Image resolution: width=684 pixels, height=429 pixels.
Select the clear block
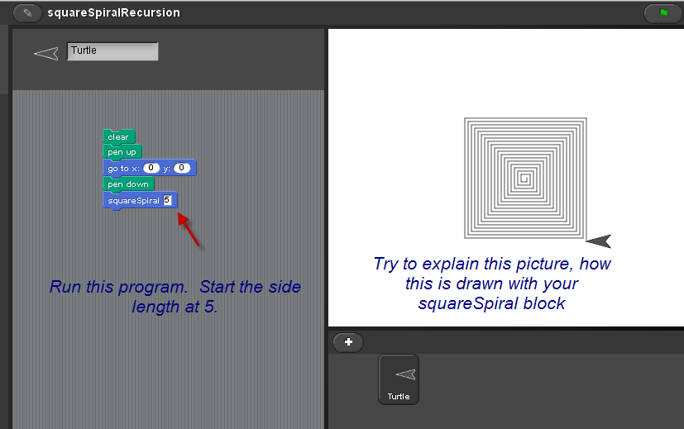point(118,137)
